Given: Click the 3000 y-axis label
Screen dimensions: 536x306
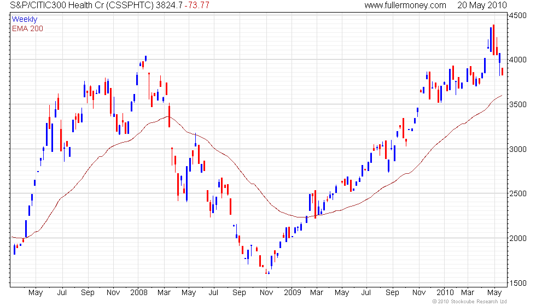Looking at the screenshot, I should click(x=517, y=149).
